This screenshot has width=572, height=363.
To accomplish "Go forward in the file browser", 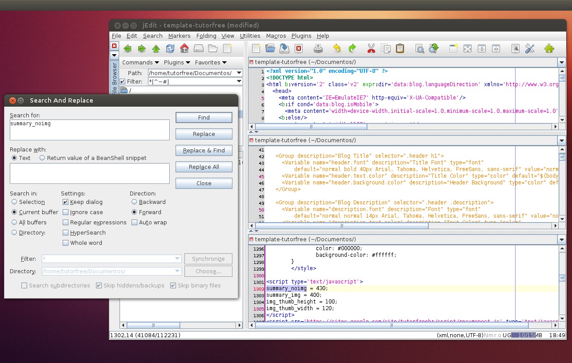I will (x=142, y=49).
